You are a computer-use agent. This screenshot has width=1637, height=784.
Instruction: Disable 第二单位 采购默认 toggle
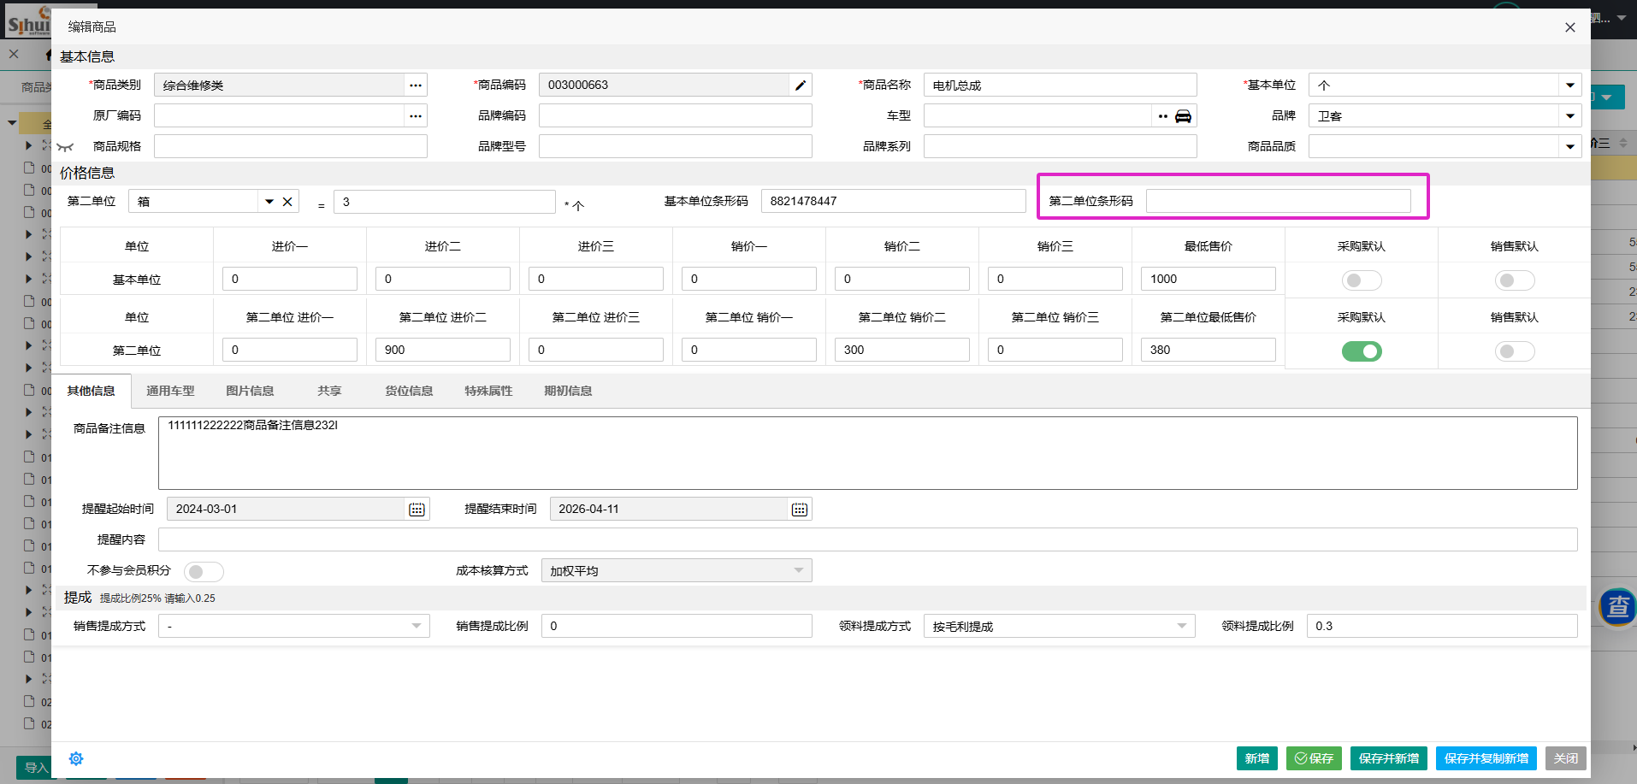click(x=1361, y=351)
